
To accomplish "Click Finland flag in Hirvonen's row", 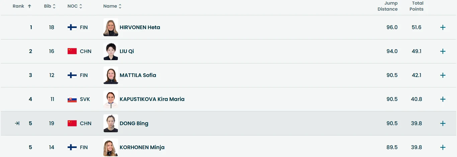I will pyautogui.click(x=72, y=27).
